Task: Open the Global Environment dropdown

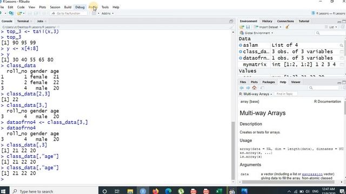Action: click(256, 33)
